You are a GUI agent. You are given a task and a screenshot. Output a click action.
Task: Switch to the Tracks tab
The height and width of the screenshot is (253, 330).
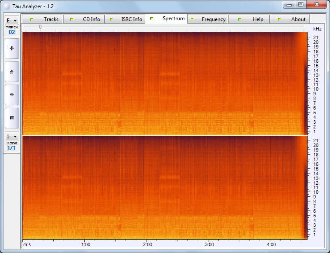click(x=43, y=19)
